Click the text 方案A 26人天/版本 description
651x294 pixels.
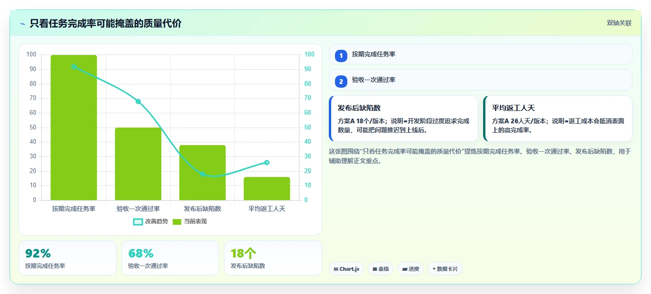(x=558, y=125)
